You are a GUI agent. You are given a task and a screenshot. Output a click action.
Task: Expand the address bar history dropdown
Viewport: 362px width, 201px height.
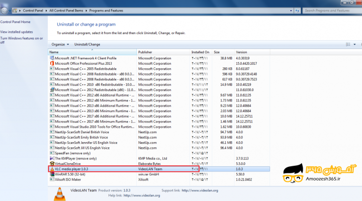coord(291,11)
